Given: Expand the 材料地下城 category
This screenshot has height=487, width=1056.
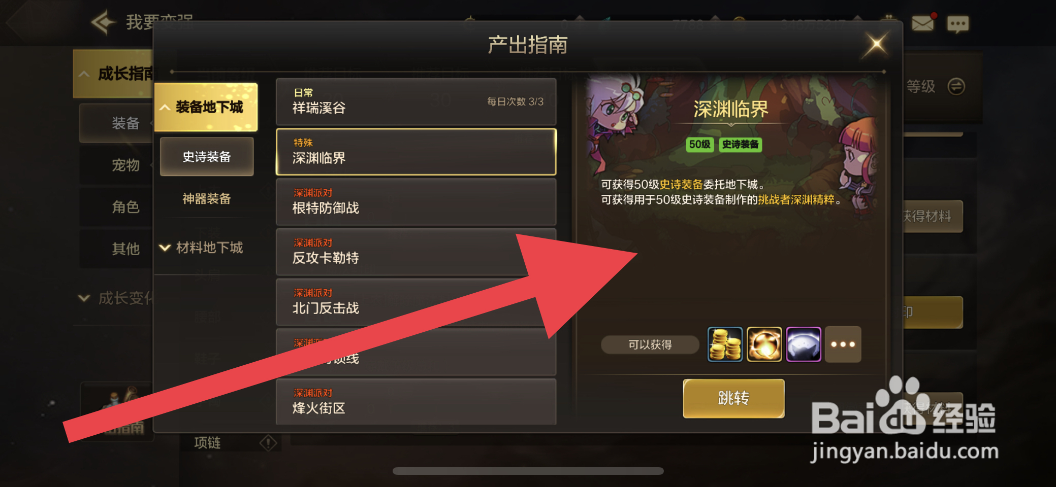Looking at the screenshot, I should (x=206, y=248).
